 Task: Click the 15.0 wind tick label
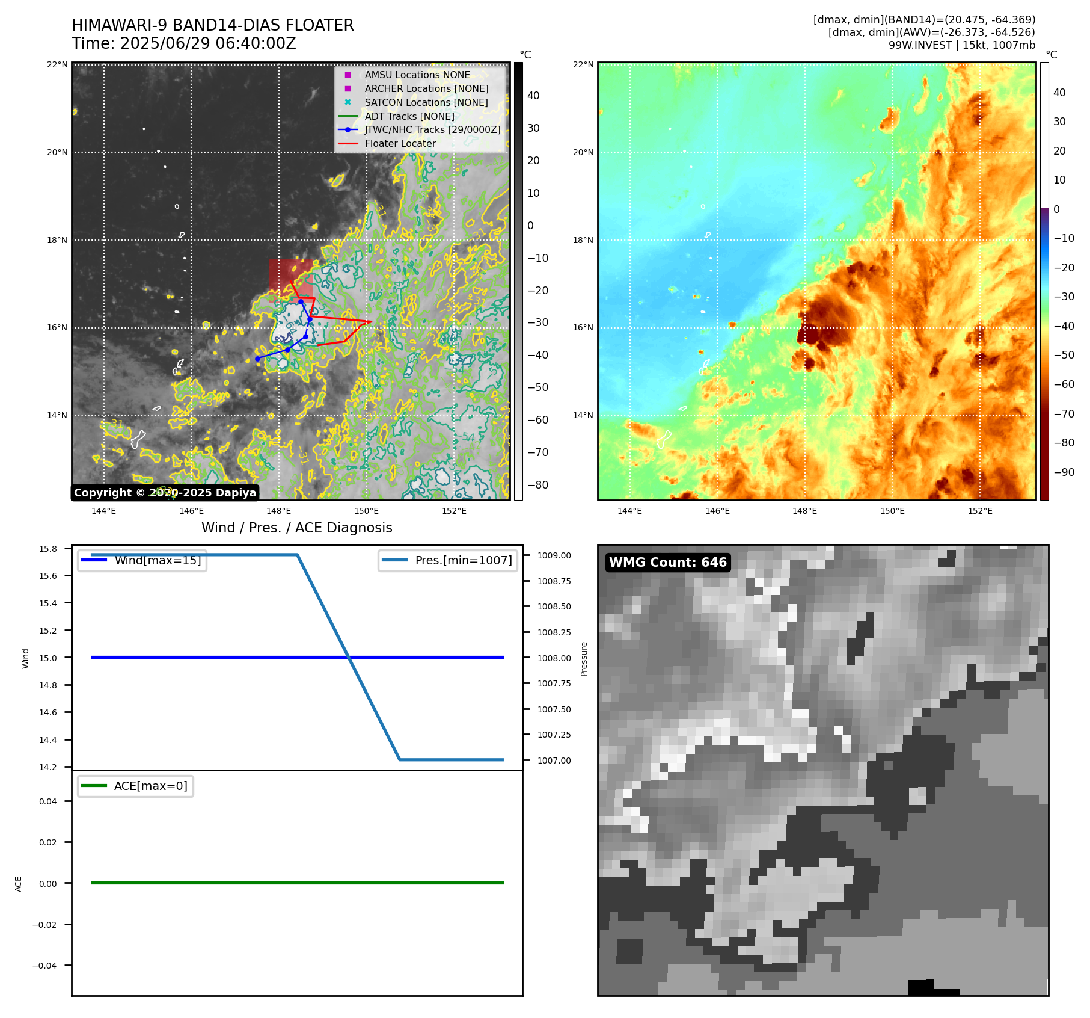point(48,658)
